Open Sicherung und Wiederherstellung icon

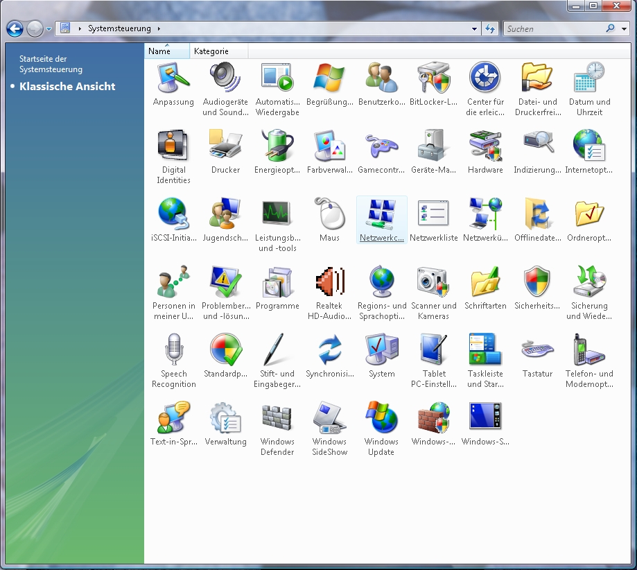(x=589, y=281)
